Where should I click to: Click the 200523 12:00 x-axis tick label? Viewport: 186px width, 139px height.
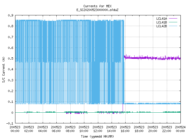pos(98,129)
